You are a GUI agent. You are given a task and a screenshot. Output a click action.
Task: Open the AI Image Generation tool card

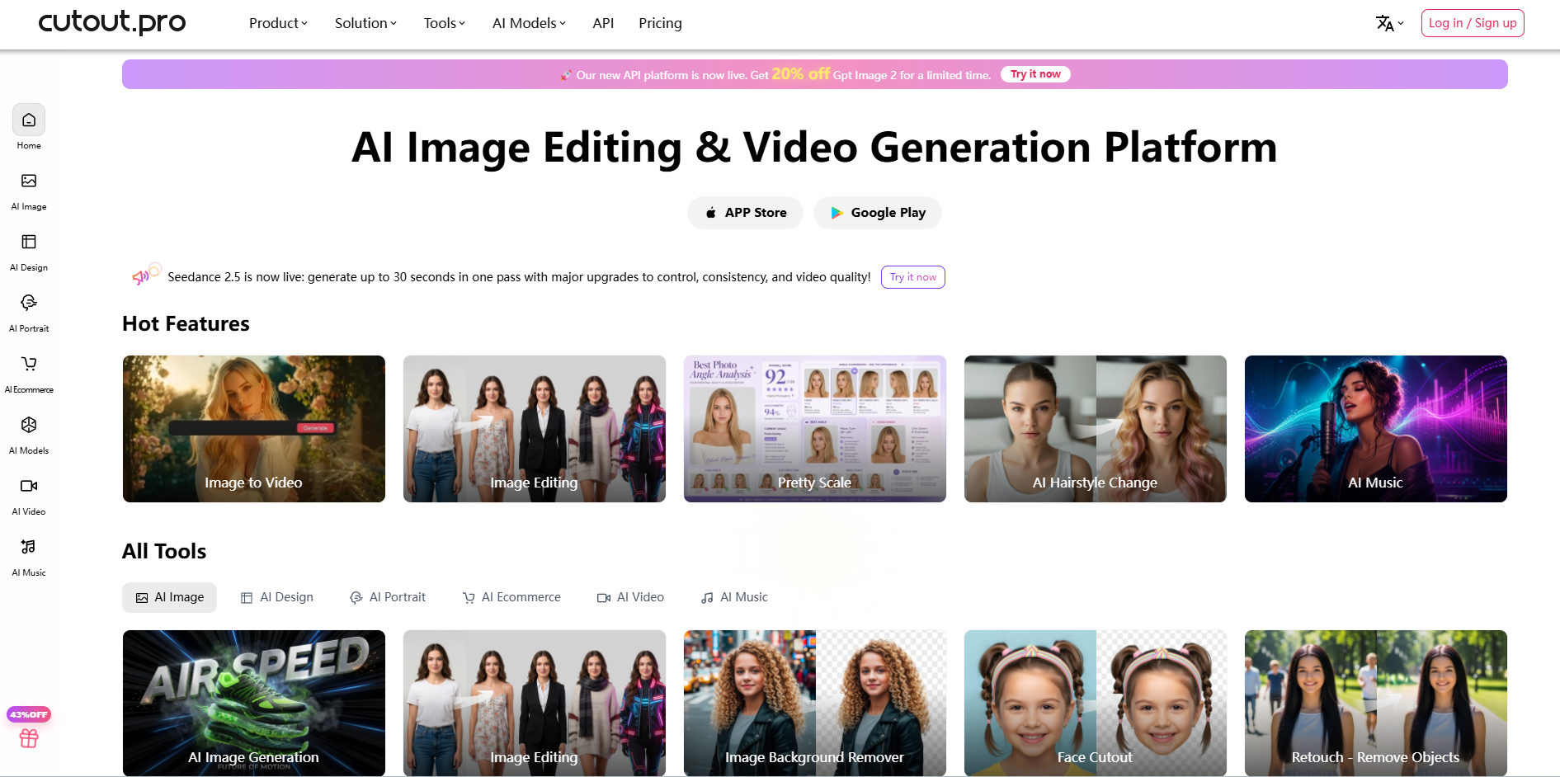point(254,703)
